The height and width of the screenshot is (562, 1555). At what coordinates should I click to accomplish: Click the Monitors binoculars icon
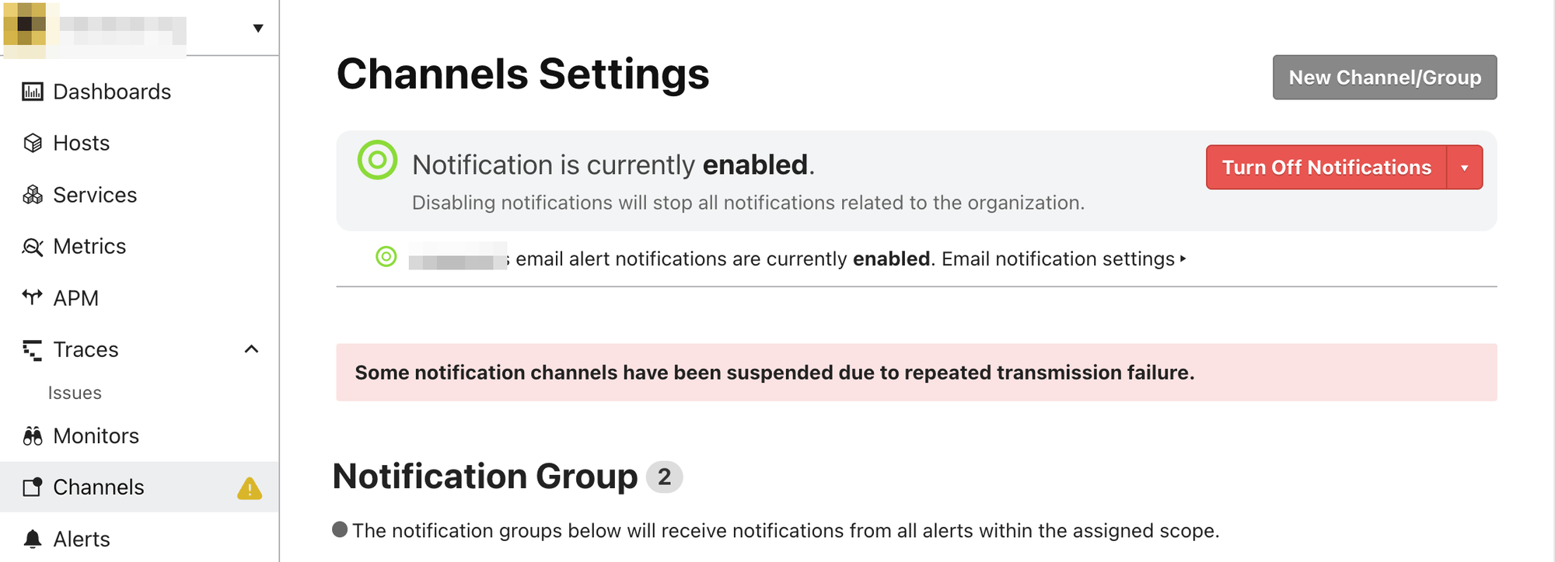(x=33, y=435)
